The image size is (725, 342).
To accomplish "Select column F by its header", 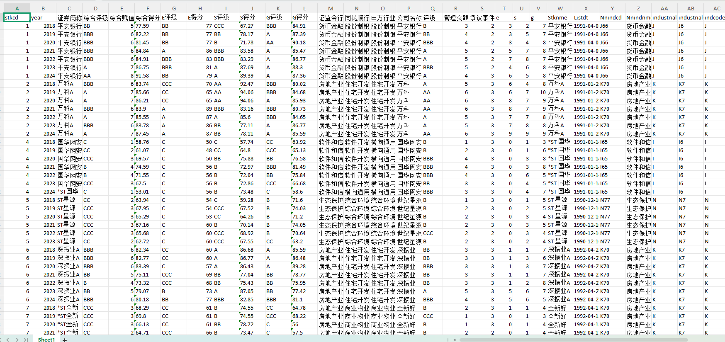I will (148, 8).
